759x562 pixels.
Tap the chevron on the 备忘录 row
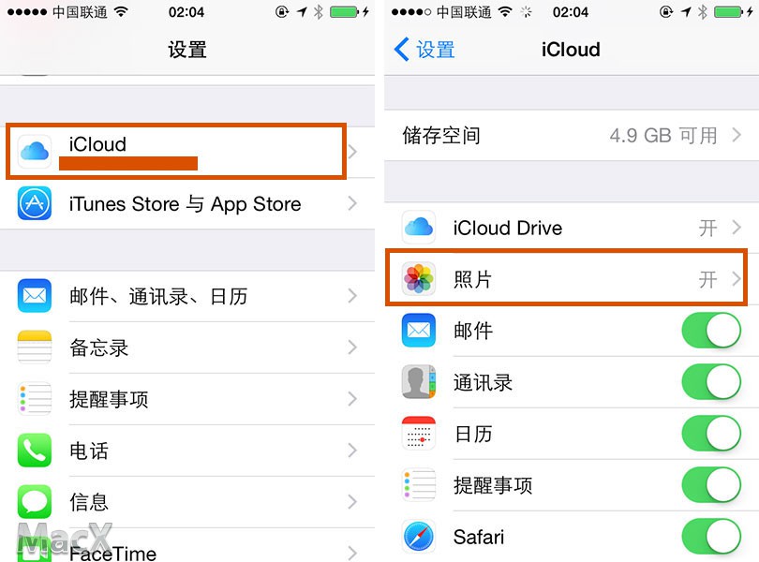click(x=352, y=348)
